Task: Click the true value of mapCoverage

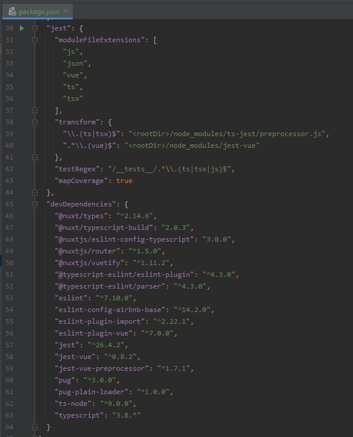Action: 124,181
